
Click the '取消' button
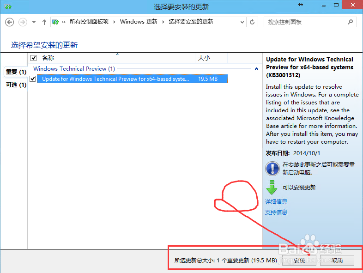click(x=337, y=260)
